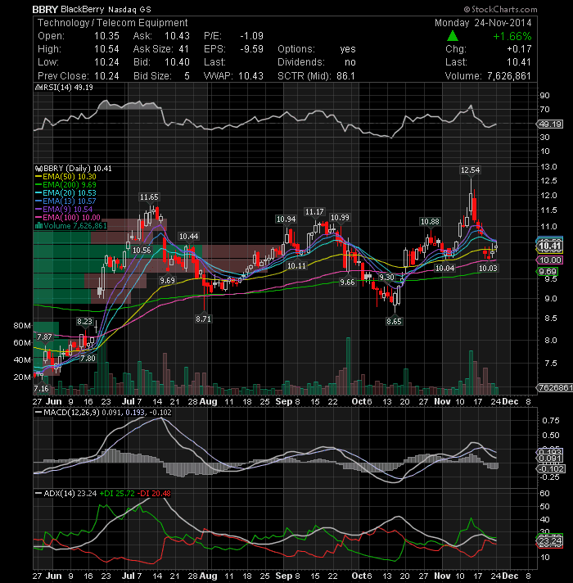Click the 11.17 price label
Viewport: 573px width, 583px height.
pos(314,212)
